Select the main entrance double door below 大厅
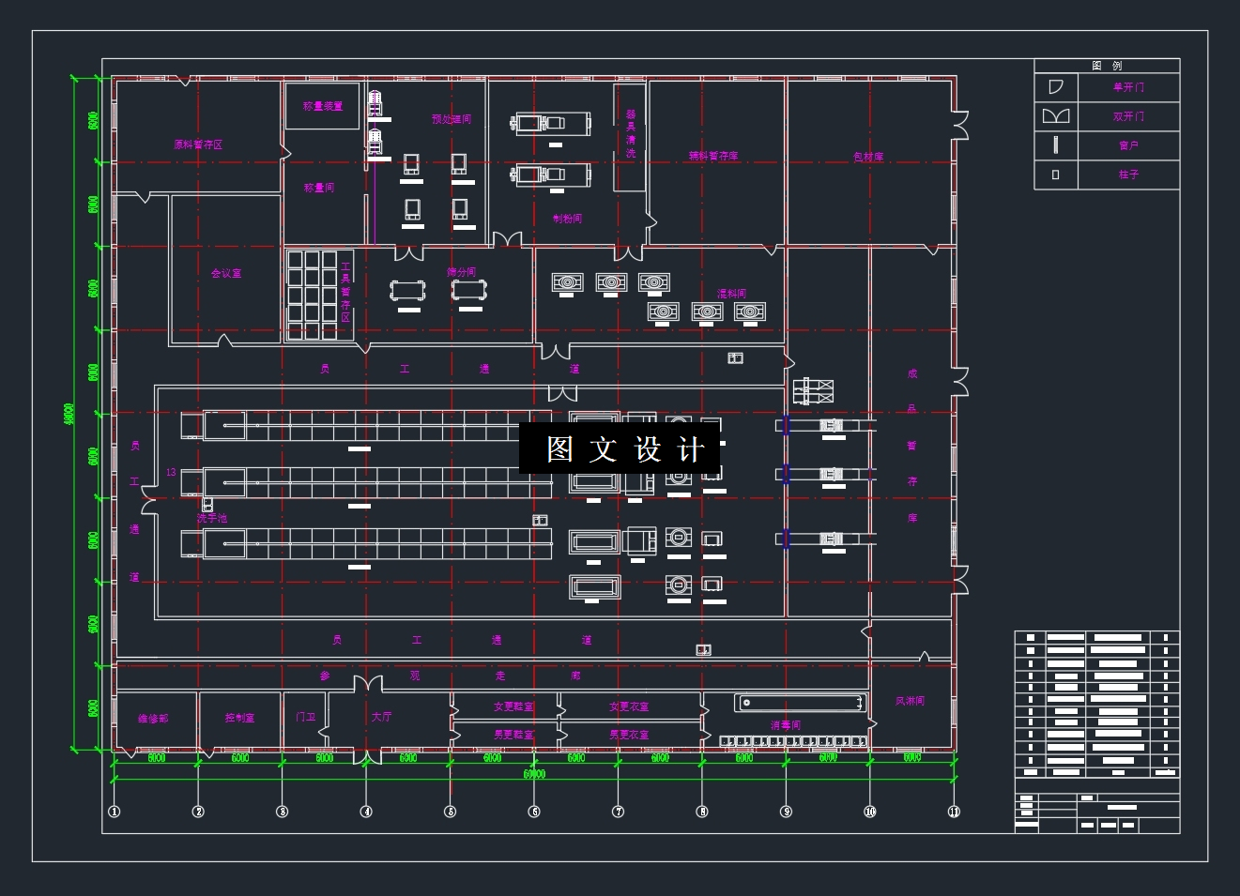This screenshot has height=896, width=1240. coord(367,756)
